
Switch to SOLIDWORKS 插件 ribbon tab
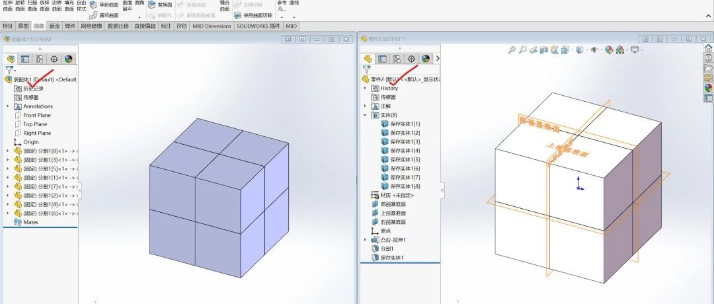(258, 26)
